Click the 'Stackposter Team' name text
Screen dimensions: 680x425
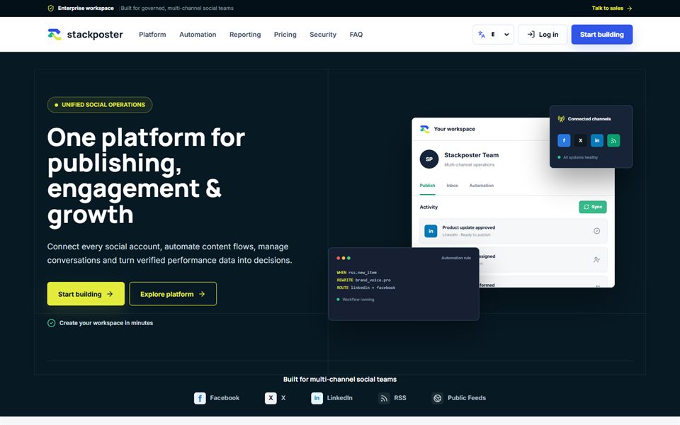(x=472, y=155)
